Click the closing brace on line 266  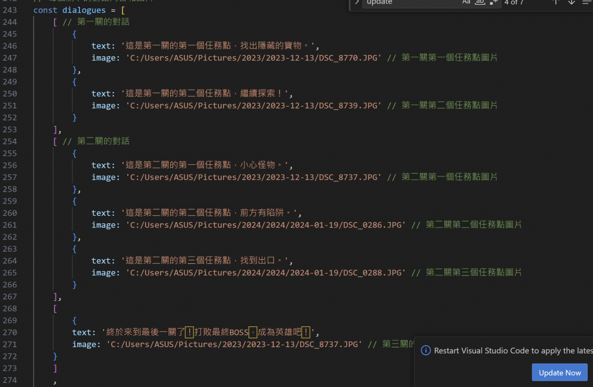(75, 285)
